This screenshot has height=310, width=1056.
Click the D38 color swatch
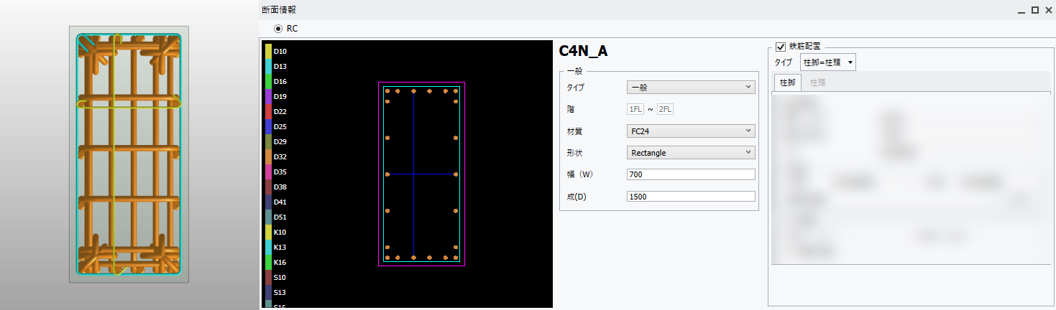click(268, 187)
